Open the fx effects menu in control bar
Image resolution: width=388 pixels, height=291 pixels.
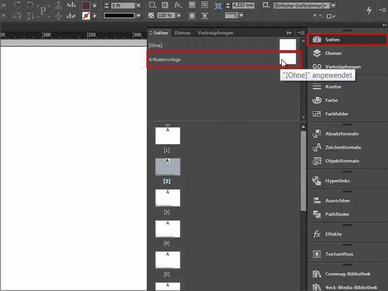[178, 5]
